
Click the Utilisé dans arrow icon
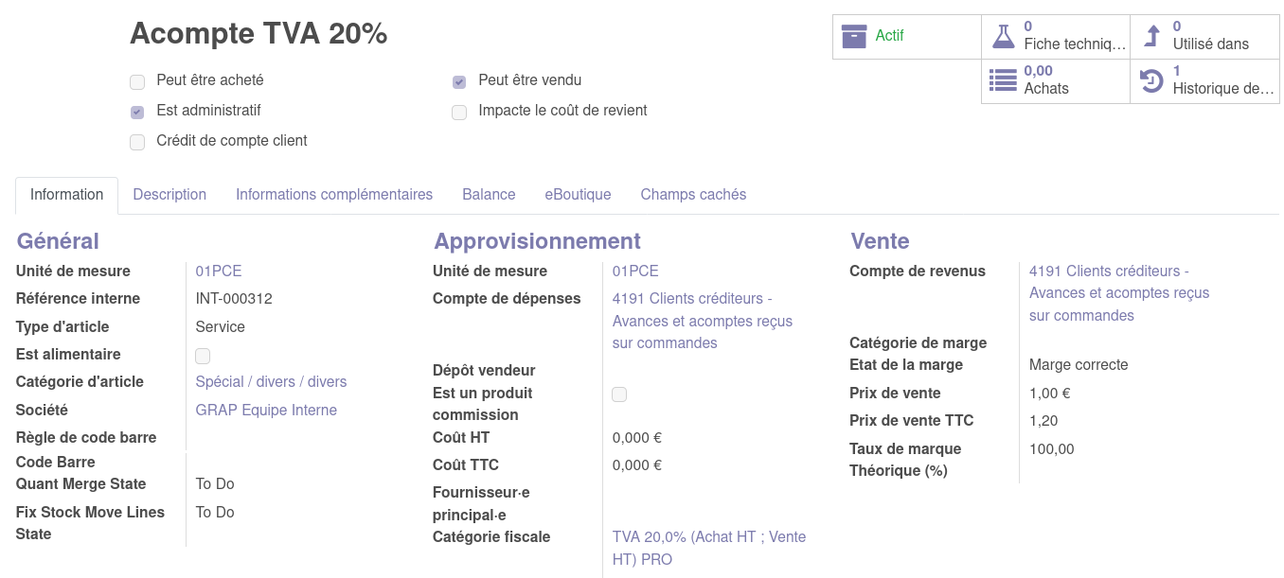click(x=1151, y=36)
